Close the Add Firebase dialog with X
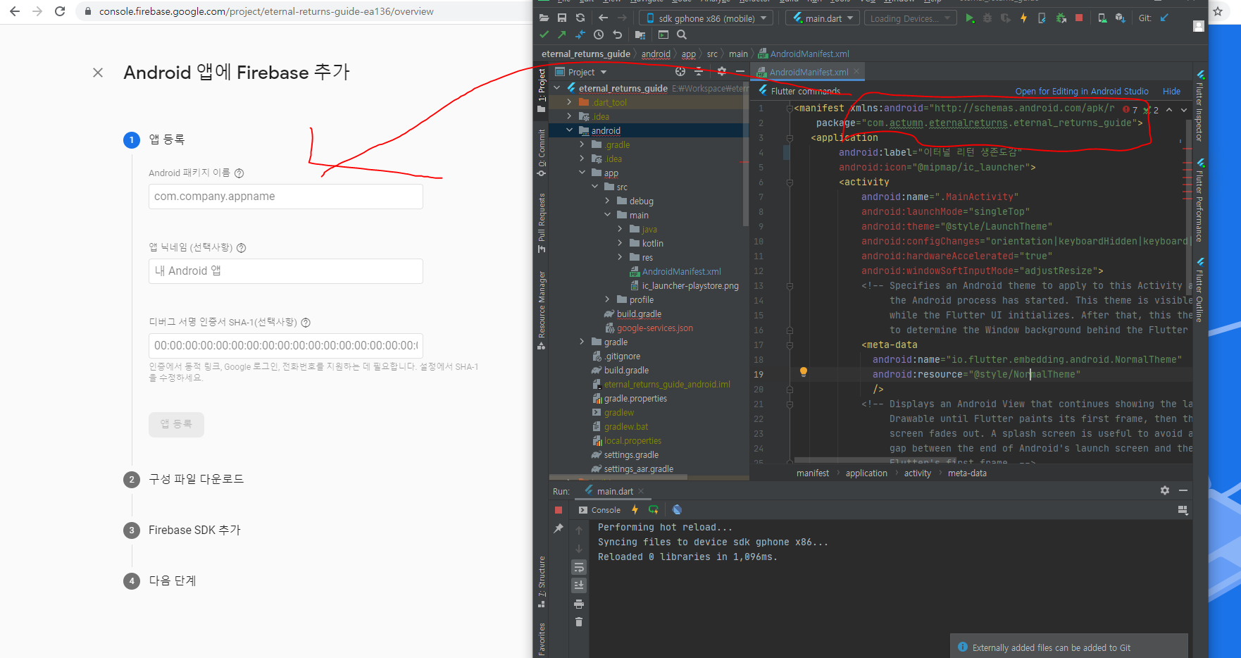1241x658 pixels. tap(98, 73)
